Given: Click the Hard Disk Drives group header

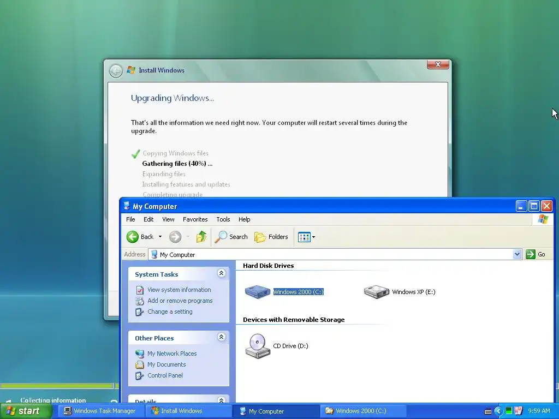Looking at the screenshot, I should click(269, 266).
